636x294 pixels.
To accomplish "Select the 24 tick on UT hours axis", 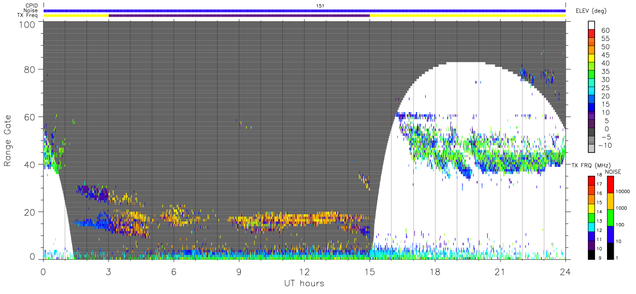I will tap(566, 271).
